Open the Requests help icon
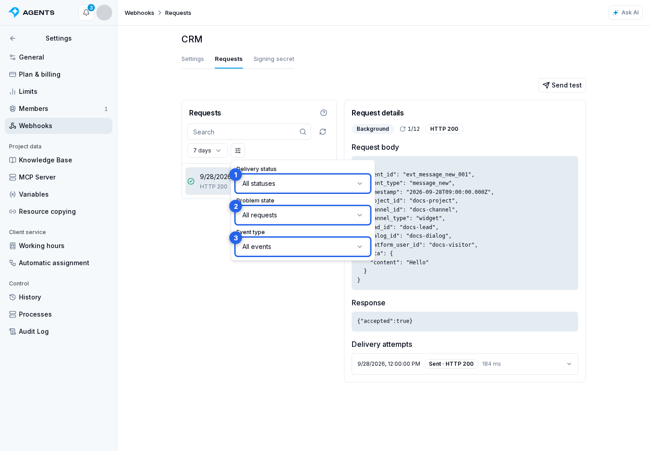Image resolution: width=650 pixels, height=451 pixels. [x=324, y=113]
